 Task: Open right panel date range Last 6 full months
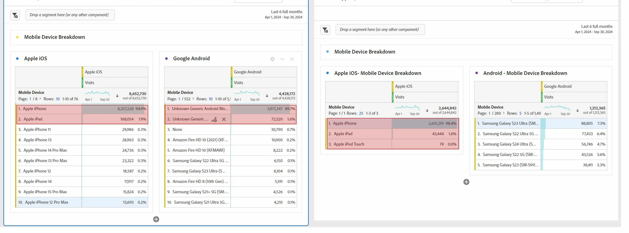[x=594, y=29]
